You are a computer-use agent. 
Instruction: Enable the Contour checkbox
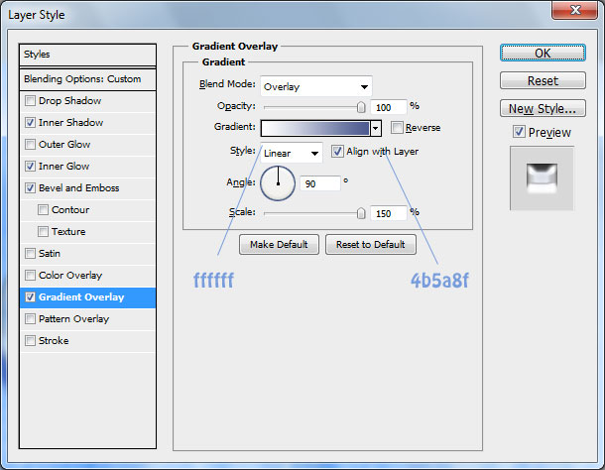[43, 210]
